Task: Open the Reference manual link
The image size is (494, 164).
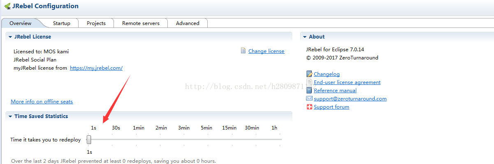Action: click(335, 91)
